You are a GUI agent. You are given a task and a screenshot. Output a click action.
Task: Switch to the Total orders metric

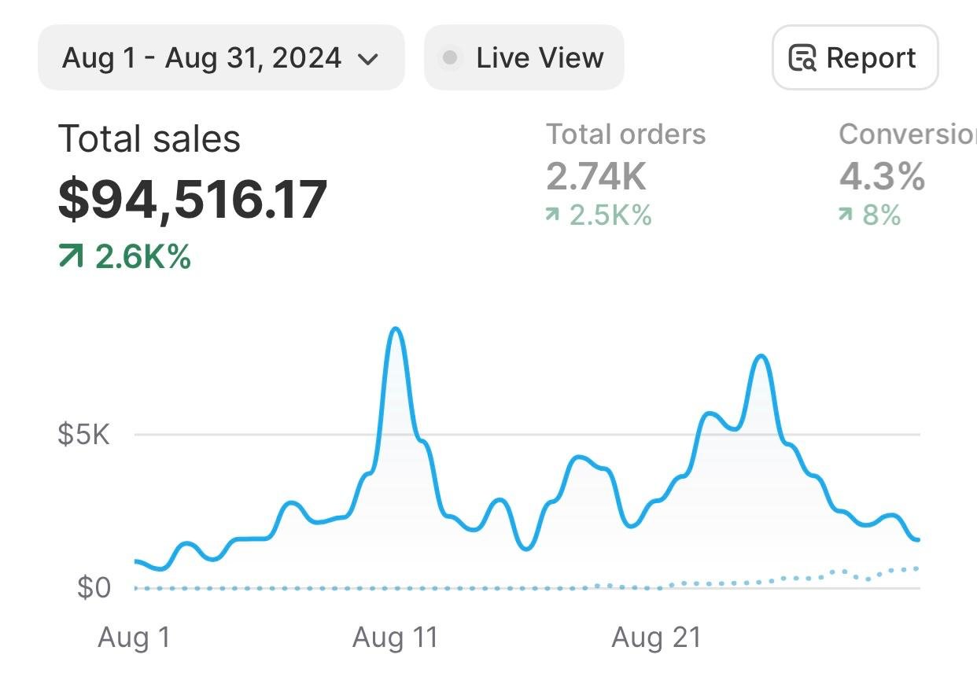pos(626,134)
